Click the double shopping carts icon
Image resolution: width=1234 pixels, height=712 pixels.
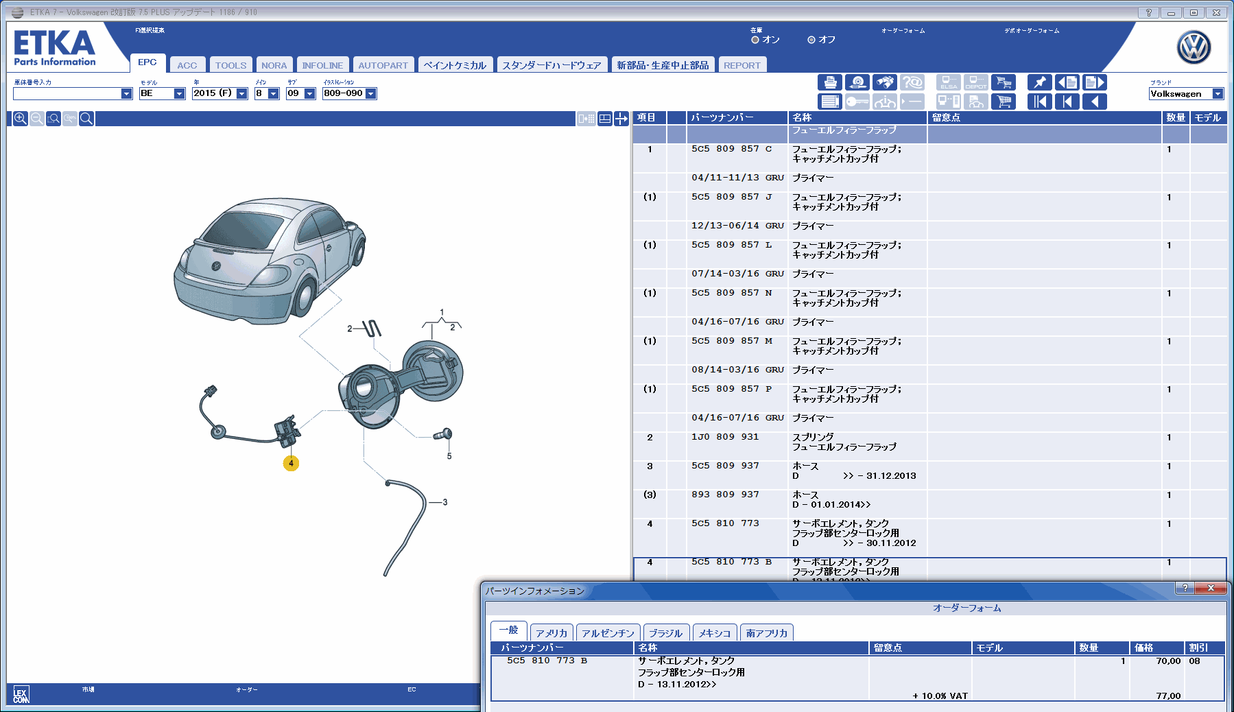pyautogui.click(x=1004, y=82)
